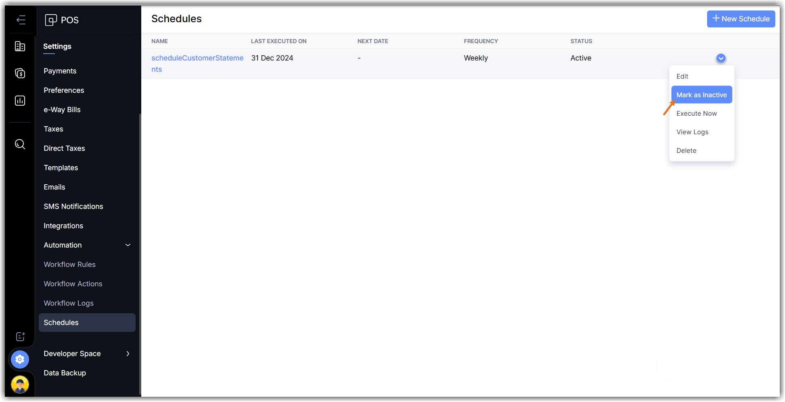This screenshot has height=402, width=785.
Task: Go to Integrations settings
Action: 63,226
